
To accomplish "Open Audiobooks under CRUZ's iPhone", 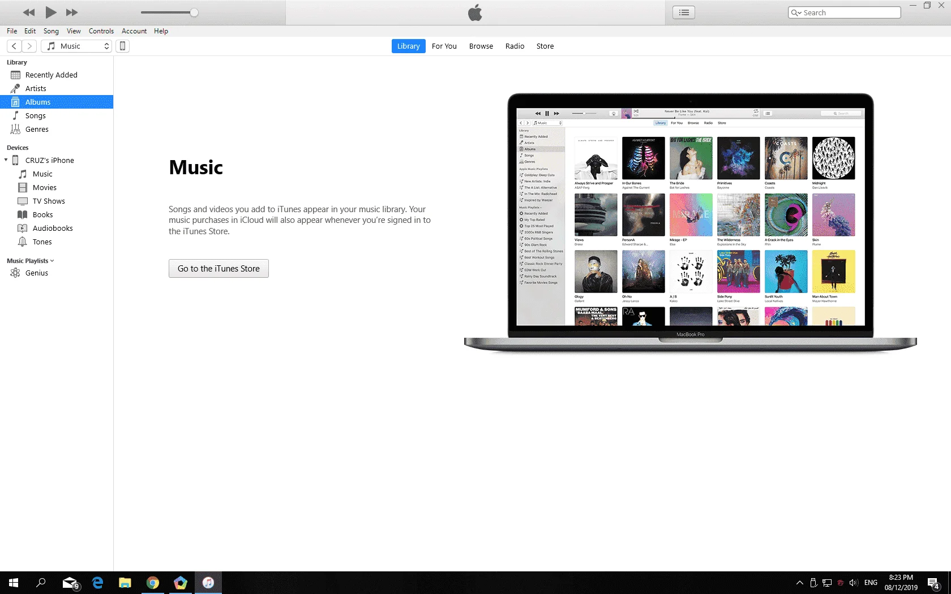I will [x=57, y=228].
